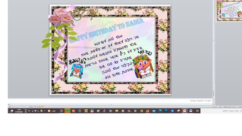Open the Word icon in the taskbar

pos(191,111)
